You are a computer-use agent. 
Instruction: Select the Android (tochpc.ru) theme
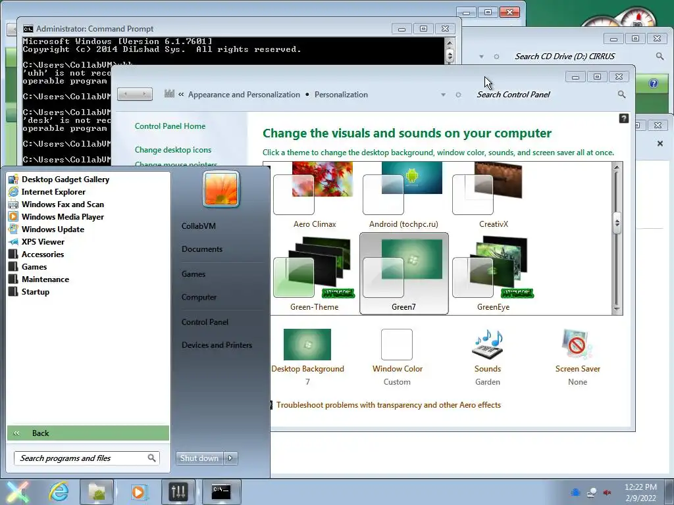(403, 195)
